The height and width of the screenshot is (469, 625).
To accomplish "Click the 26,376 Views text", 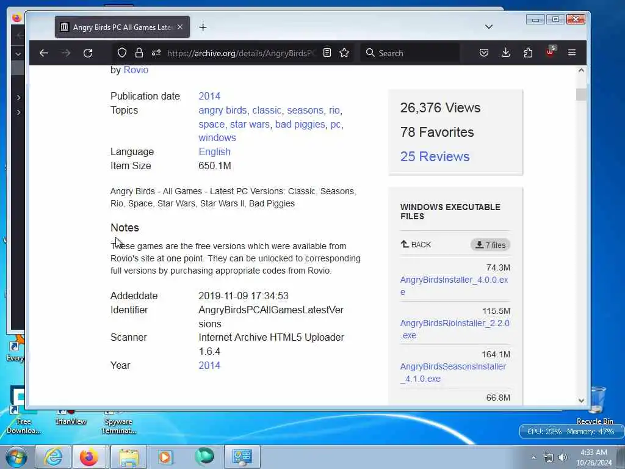I will pyautogui.click(x=441, y=107).
